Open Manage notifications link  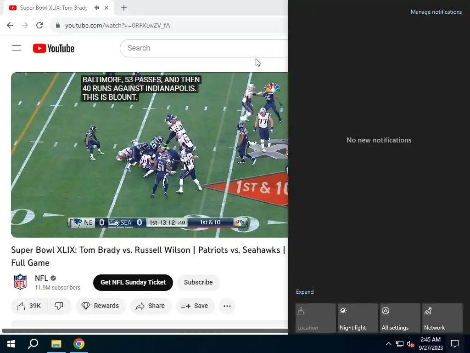[x=436, y=12]
